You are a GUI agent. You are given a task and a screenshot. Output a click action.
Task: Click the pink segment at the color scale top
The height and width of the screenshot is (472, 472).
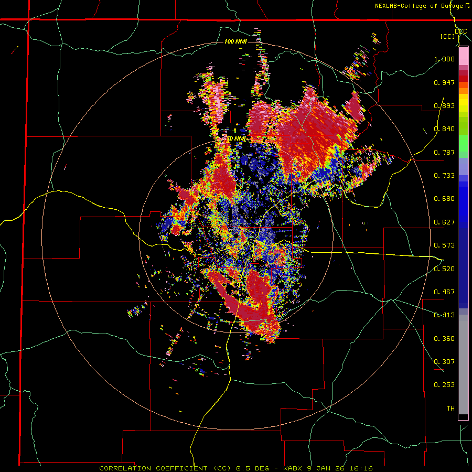[463, 56]
